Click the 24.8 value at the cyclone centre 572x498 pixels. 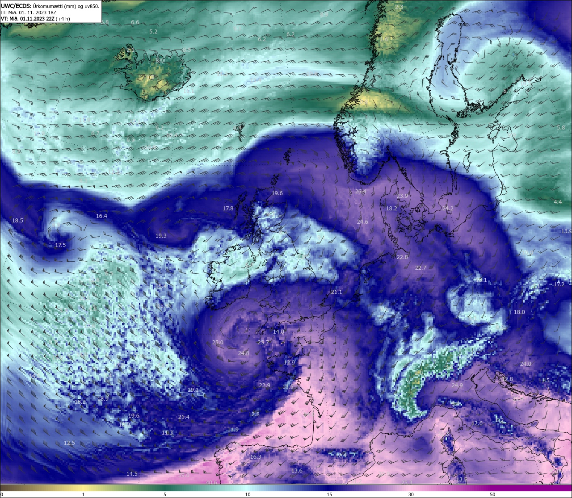244,353
